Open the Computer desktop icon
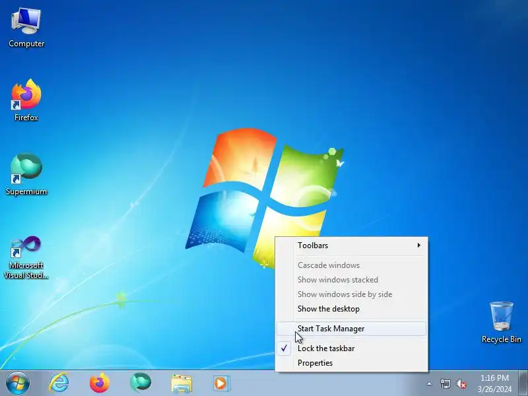Screen dimensions: 528x396 26,28
